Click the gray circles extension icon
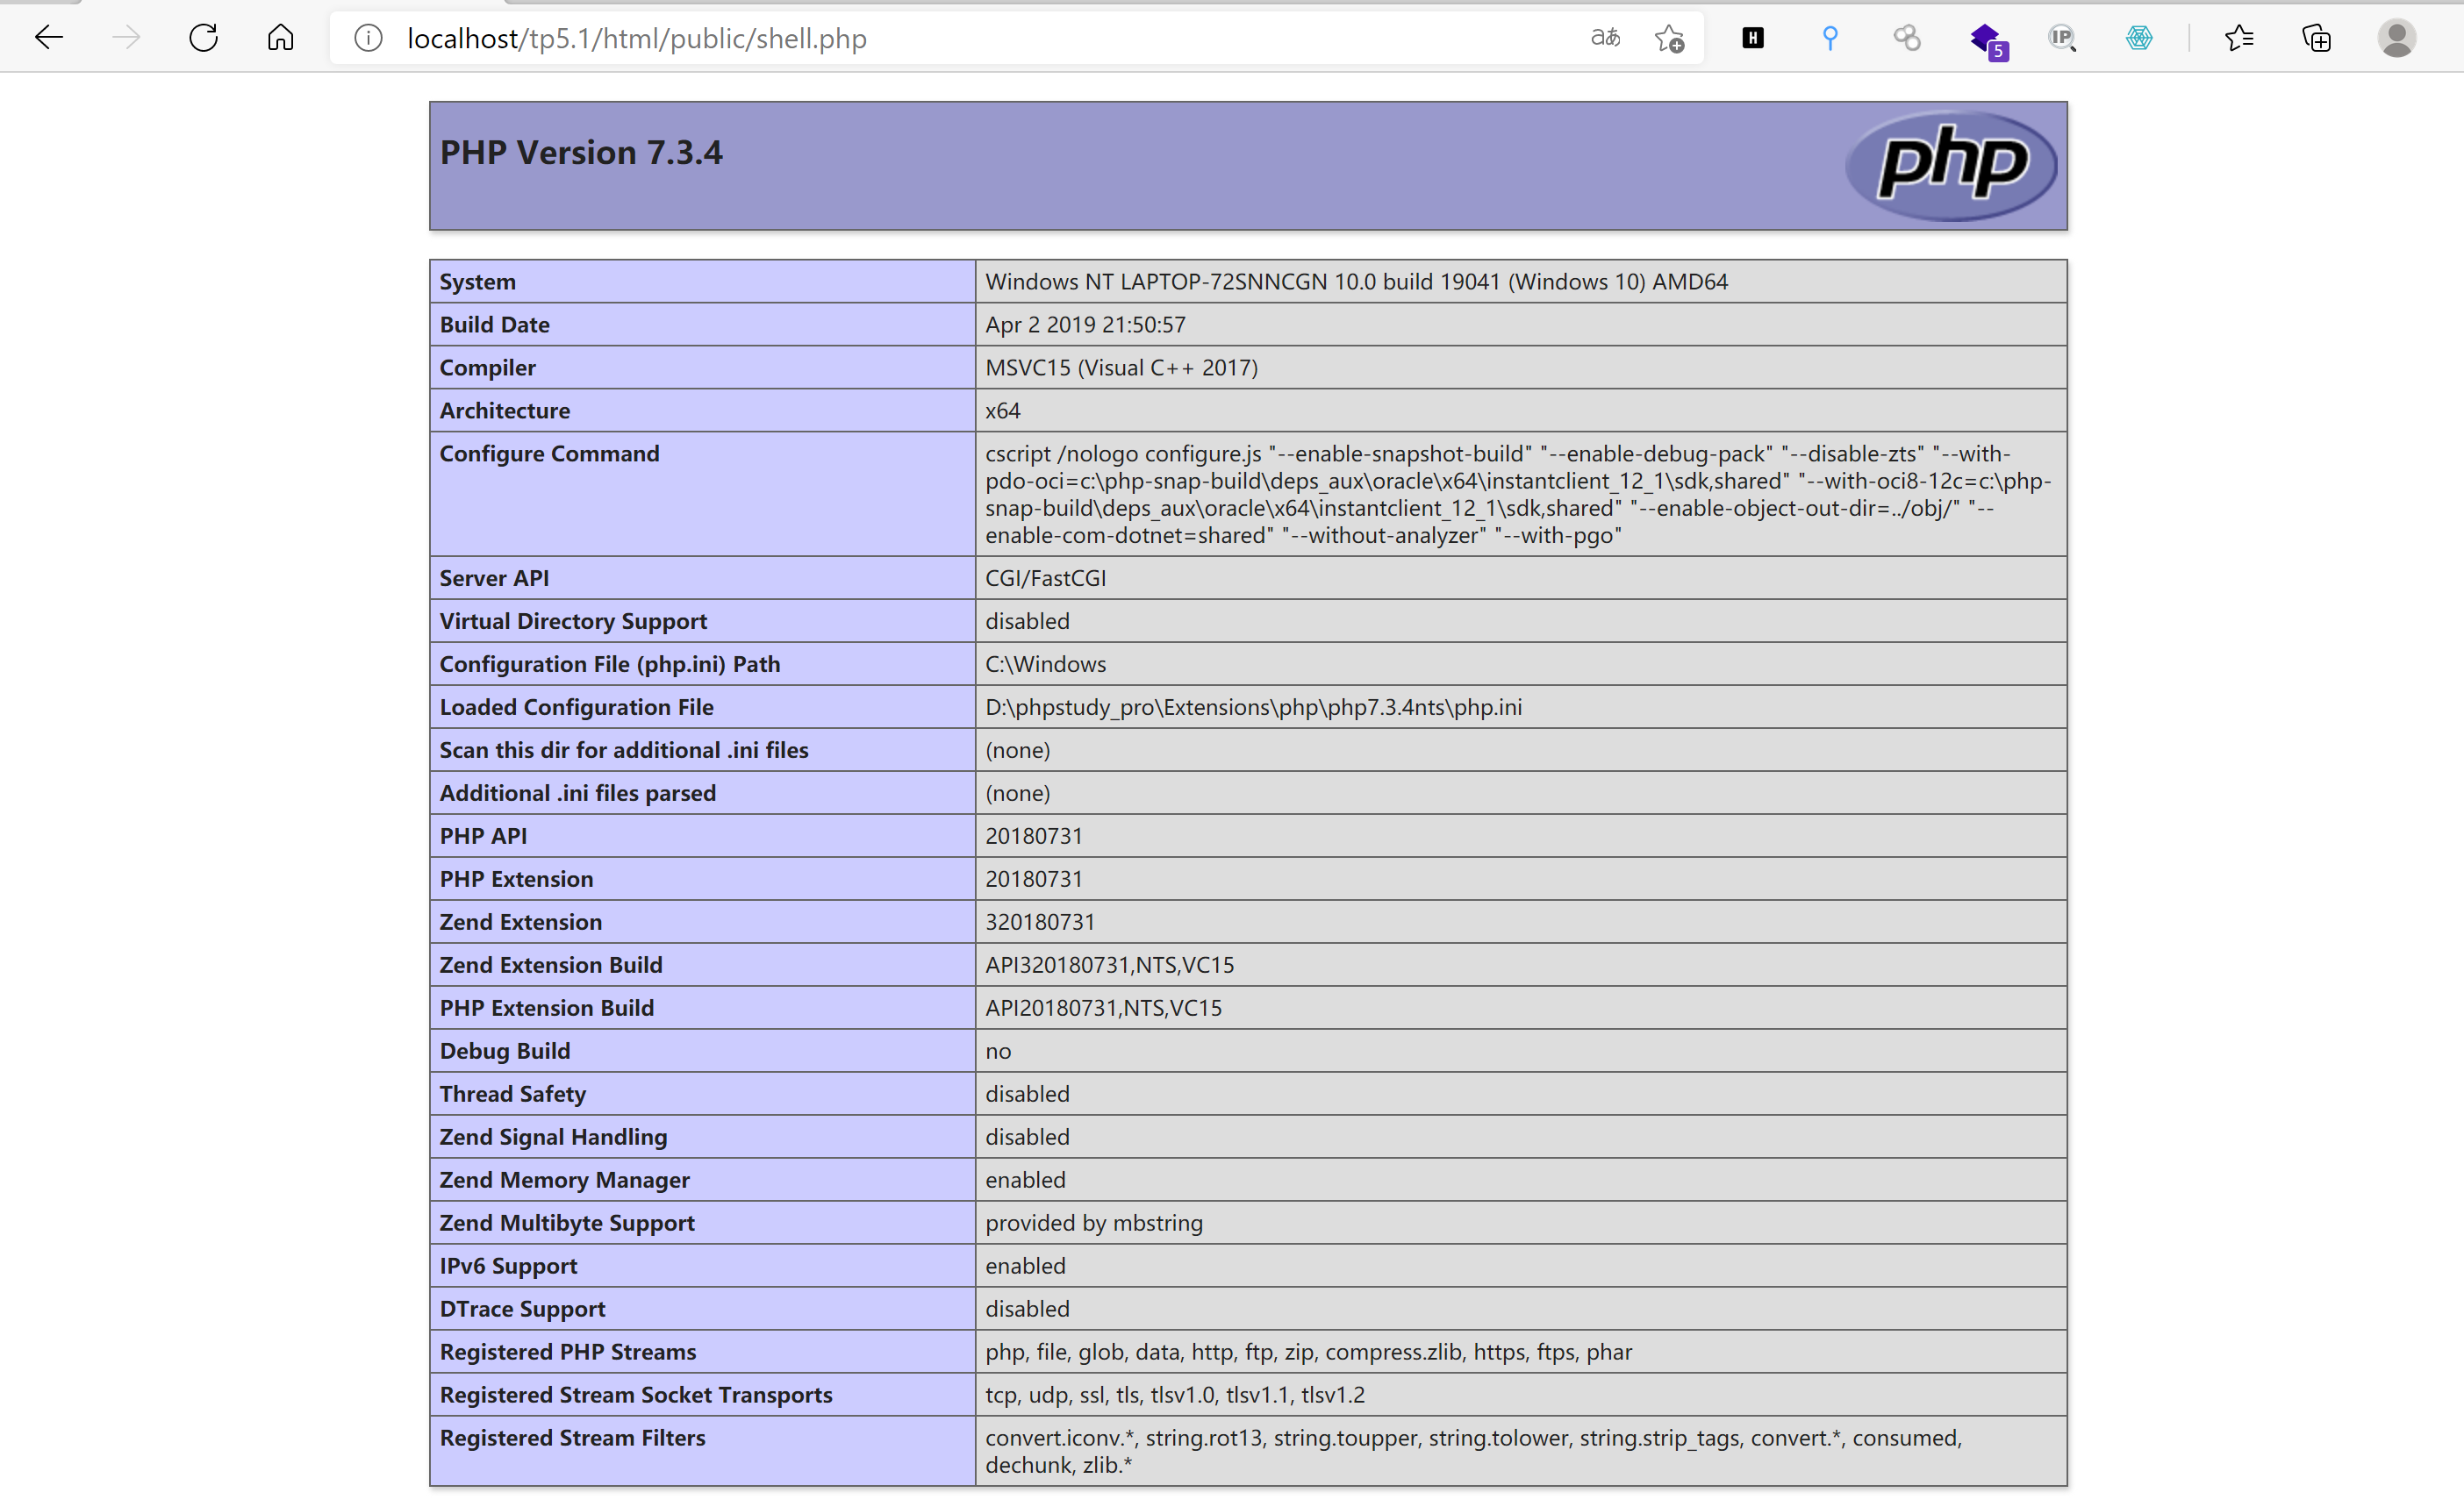 click(x=1907, y=38)
